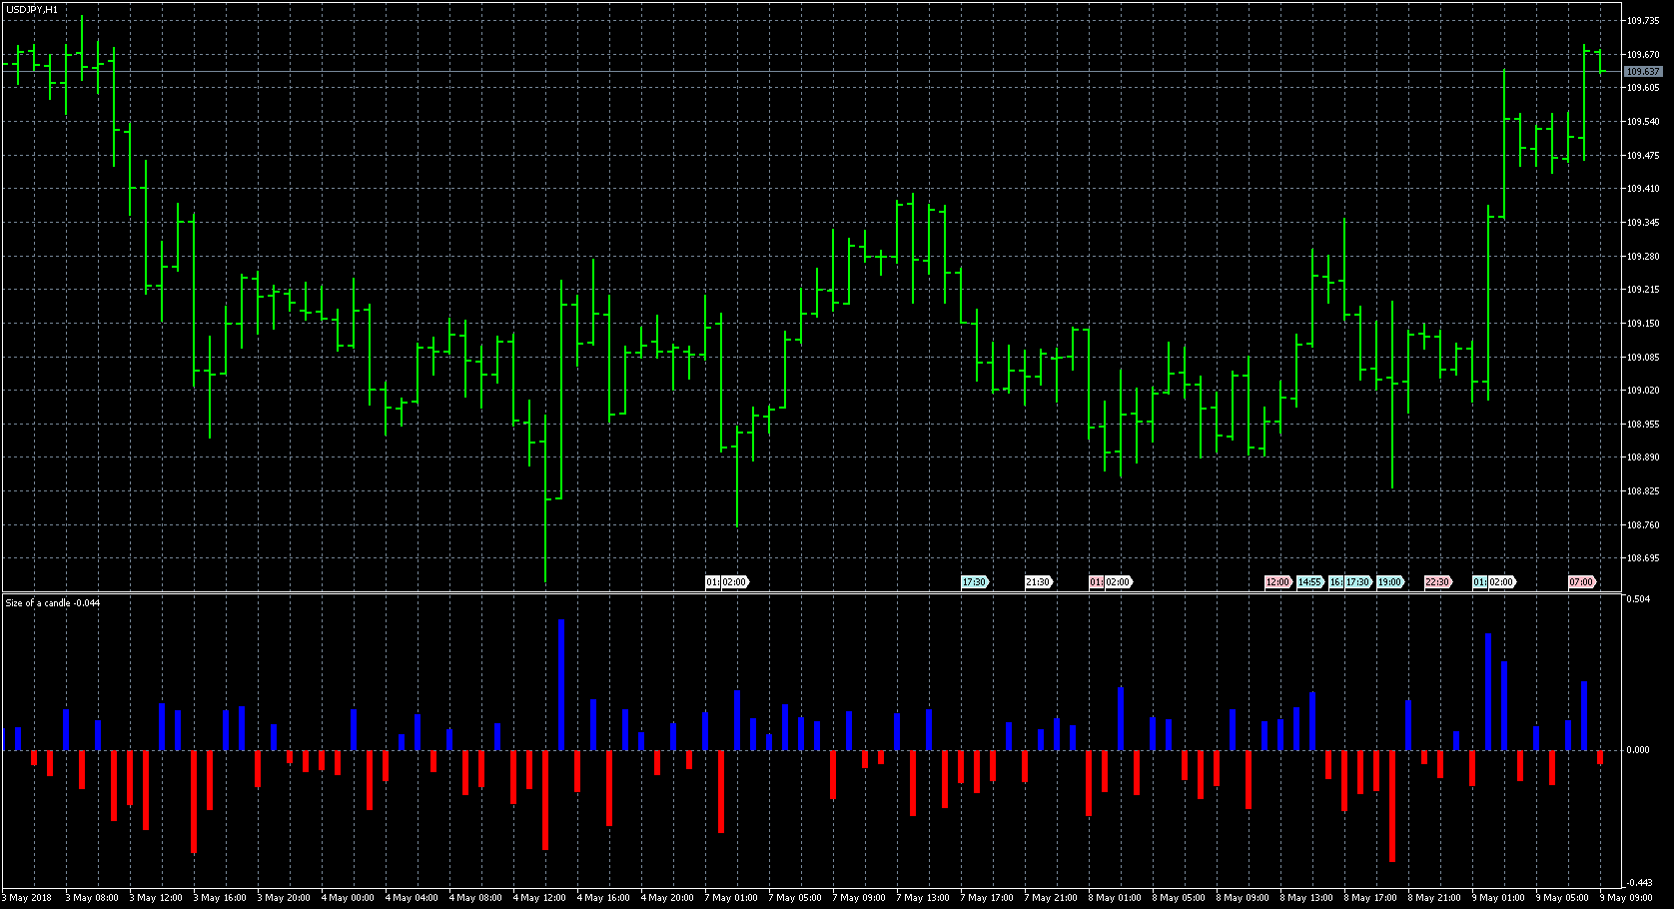Select the pink 22:30 event marker
Viewport: 1674px width, 909px height.
1437,582
